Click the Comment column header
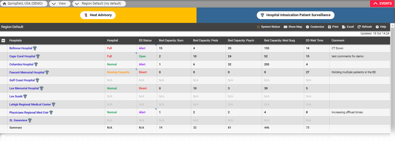Screen dimensions: 395x141 click(x=338, y=41)
